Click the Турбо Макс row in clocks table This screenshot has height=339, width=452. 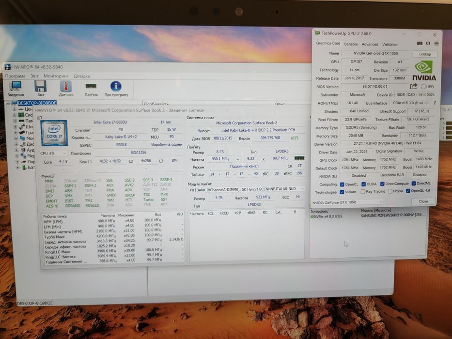pos(113,237)
